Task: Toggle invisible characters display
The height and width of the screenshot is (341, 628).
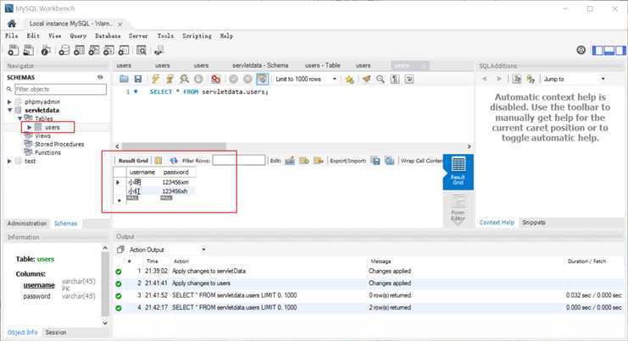Action: pos(395,80)
